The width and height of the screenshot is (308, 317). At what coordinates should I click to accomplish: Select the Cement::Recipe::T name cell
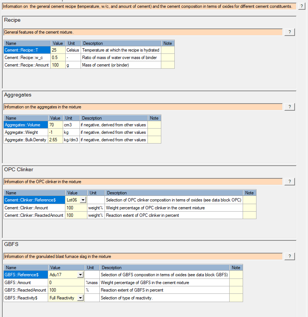27,50
